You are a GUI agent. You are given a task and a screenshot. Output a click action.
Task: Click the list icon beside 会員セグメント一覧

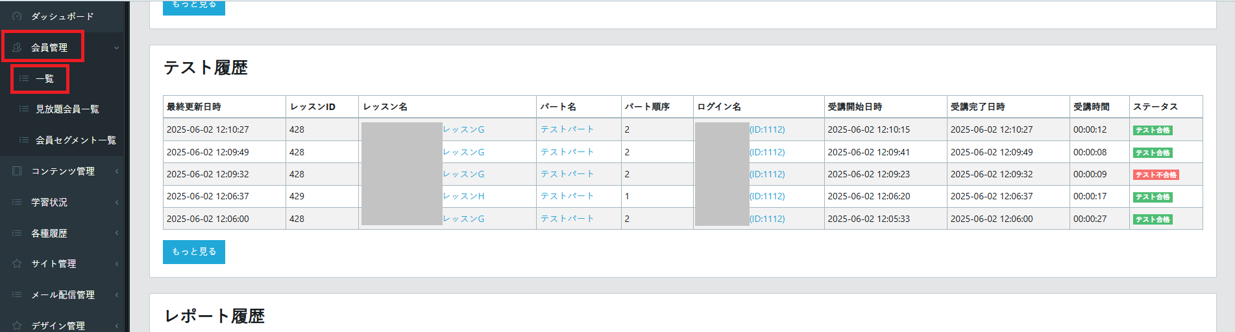(24, 140)
